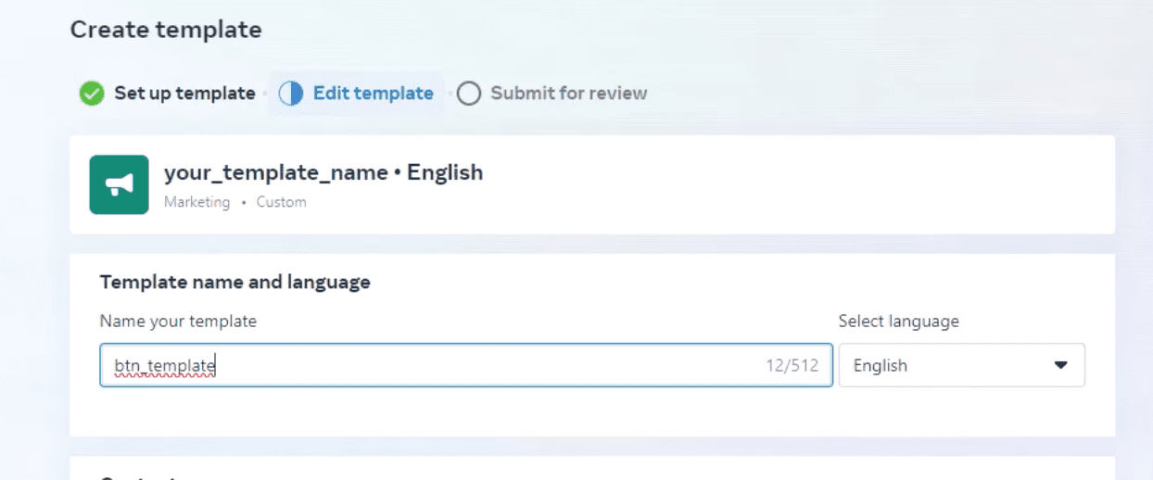Click the btn_template text in name field

[x=164, y=366]
